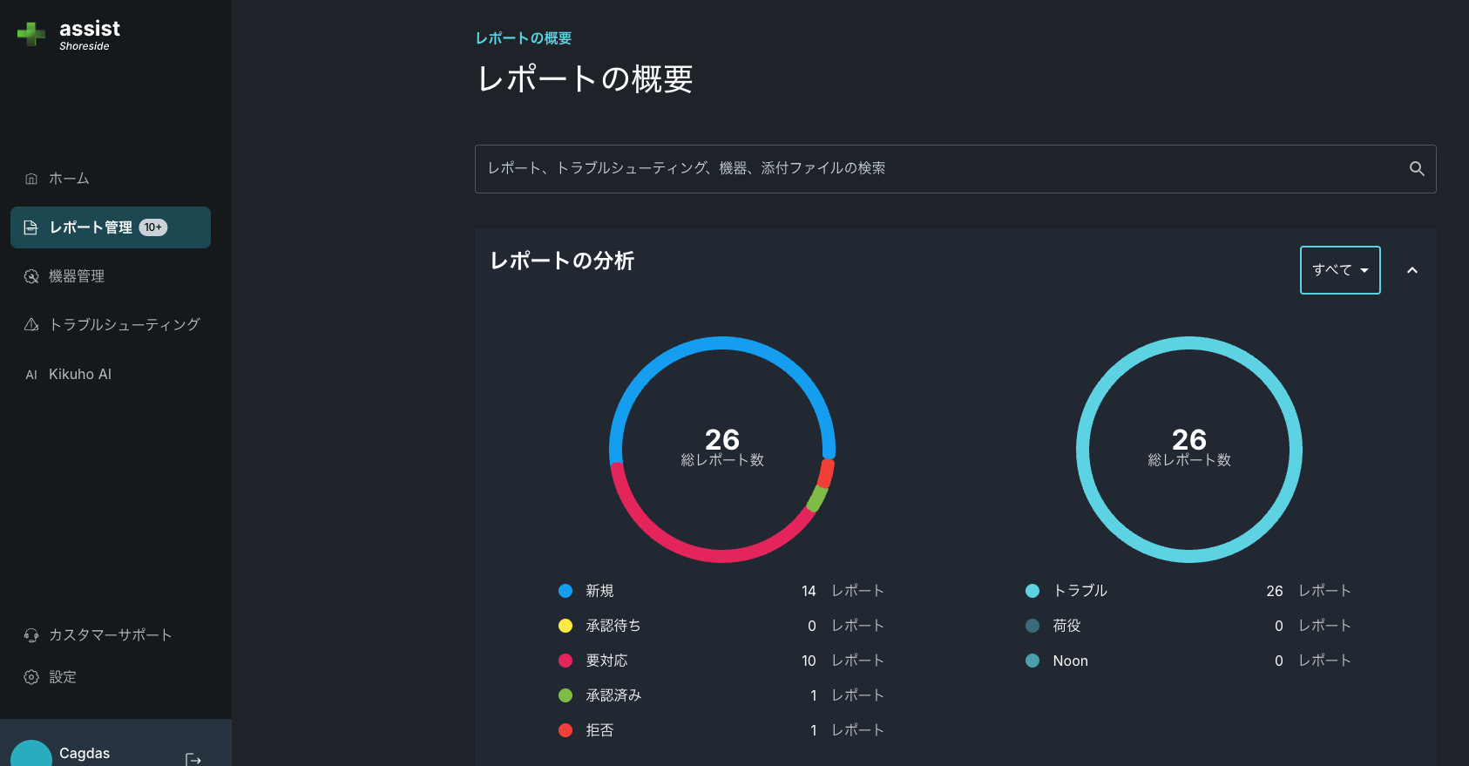Open トラブルシューティング in the sidebar
The image size is (1469, 766).
pyautogui.click(x=111, y=325)
